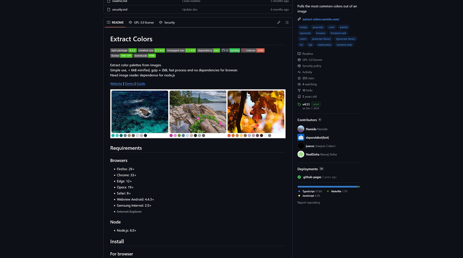Image resolution: width=463 pixels, height=258 pixels.
Task: Click the TypeScript 97.8% language entry
Action: pyautogui.click(x=310, y=192)
